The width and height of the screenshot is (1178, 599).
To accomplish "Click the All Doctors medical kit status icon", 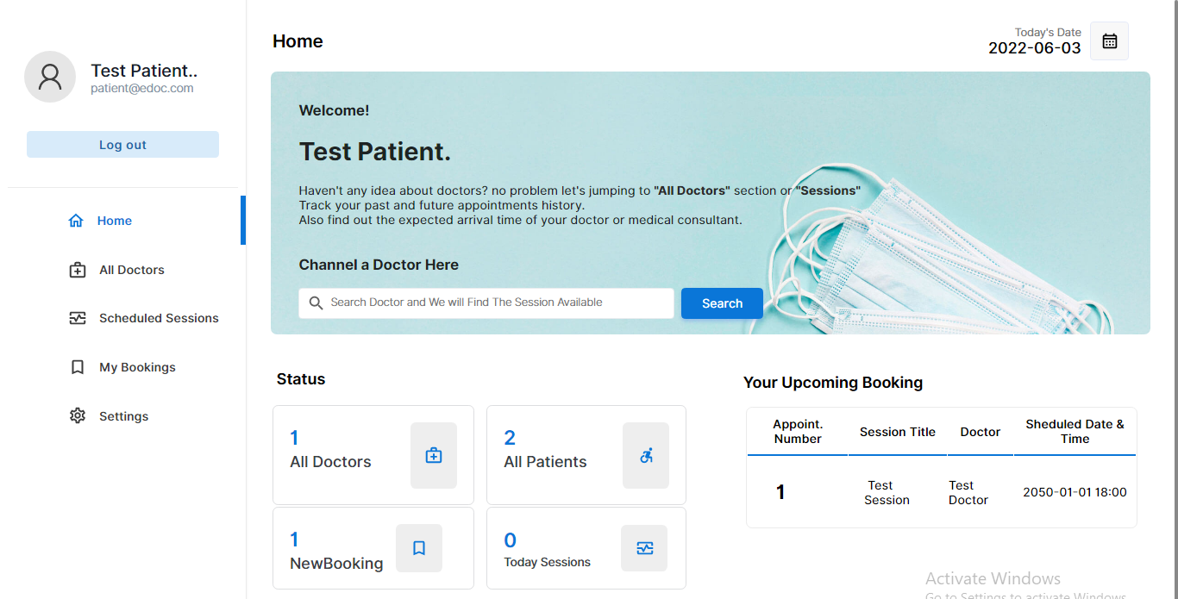I will 434,455.
